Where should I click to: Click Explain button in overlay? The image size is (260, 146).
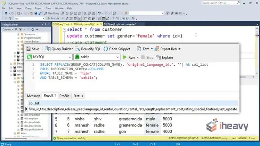click(165, 57)
